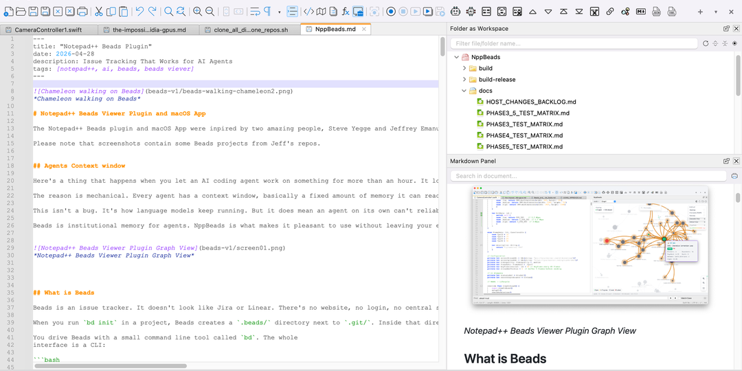The image size is (742, 371).
Task: Undock the Folder as Workspace panel
Action: [726, 29]
